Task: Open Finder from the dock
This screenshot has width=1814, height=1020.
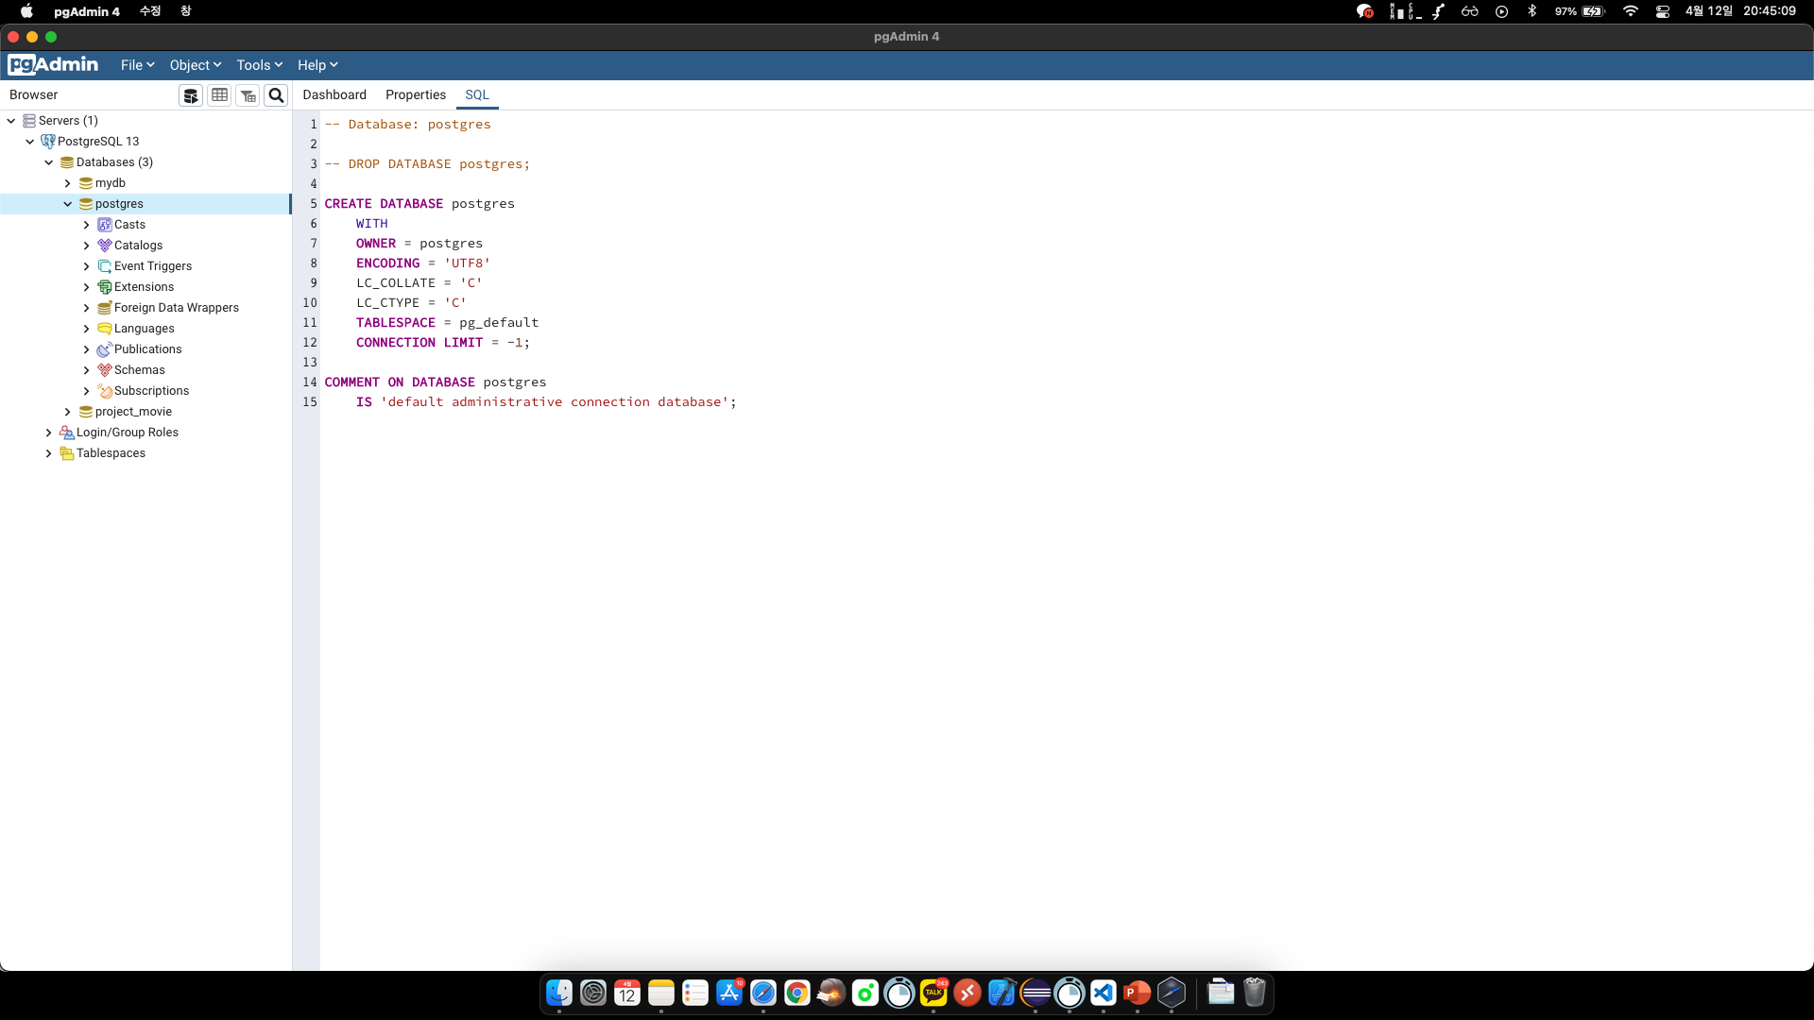Action: (x=559, y=993)
